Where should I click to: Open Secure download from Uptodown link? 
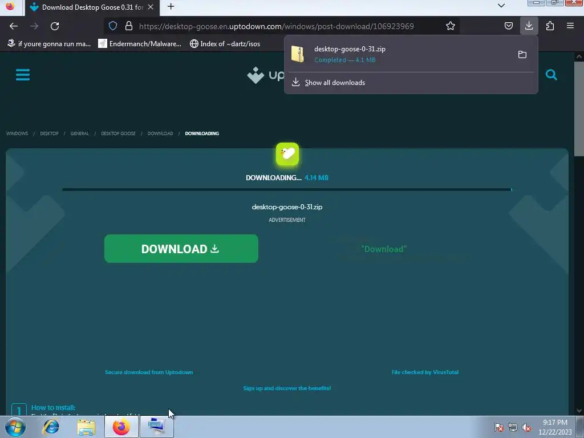point(149,372)
